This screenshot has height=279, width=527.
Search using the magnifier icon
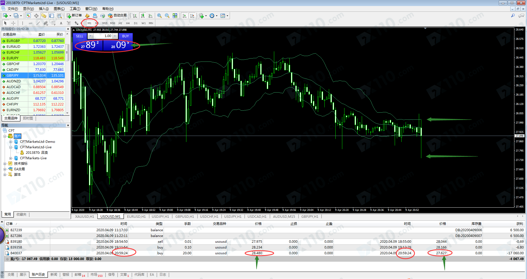513,16
